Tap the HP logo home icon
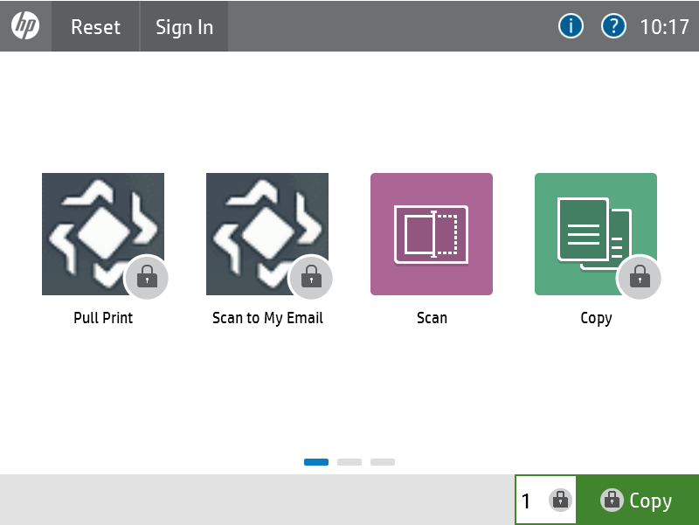Image resolution: width=699 pixels, height=525 pixels. click(25, 26)
